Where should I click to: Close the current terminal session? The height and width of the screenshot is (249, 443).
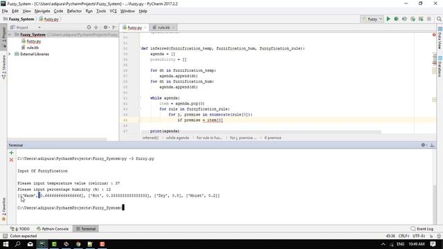[11, 160]
